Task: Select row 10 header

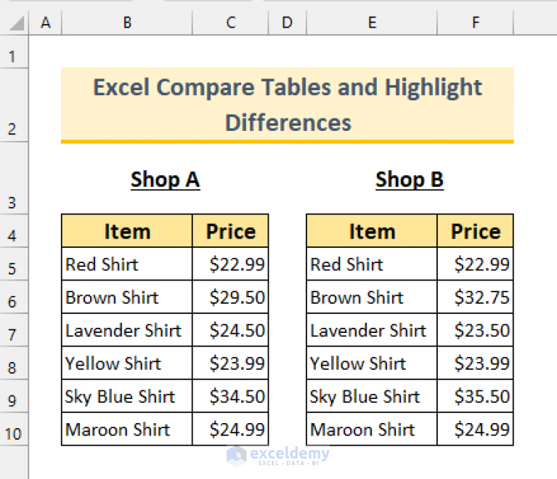Action: (x=14, y=434)
